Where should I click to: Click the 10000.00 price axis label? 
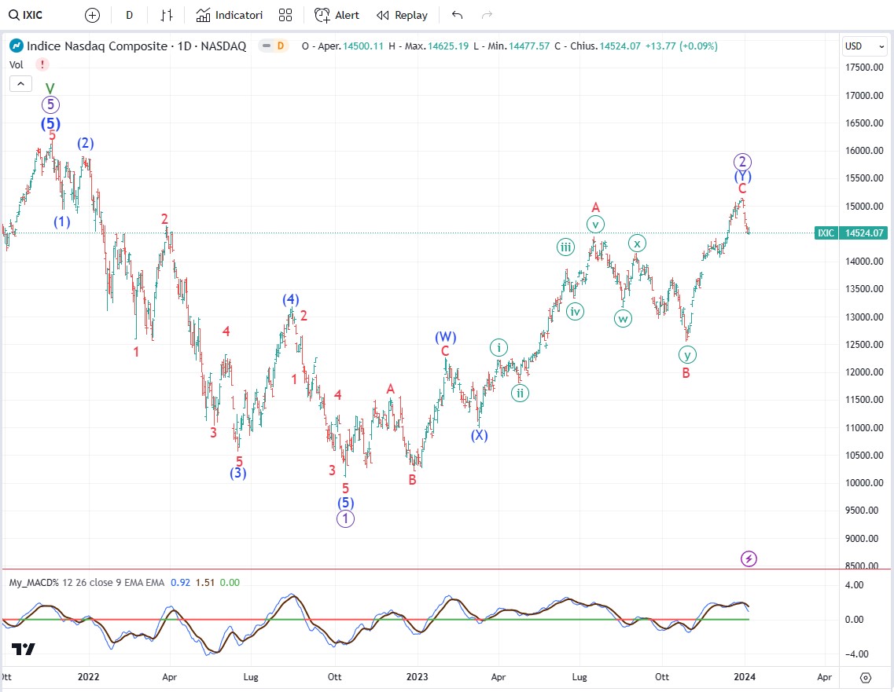tap(864, 483)
